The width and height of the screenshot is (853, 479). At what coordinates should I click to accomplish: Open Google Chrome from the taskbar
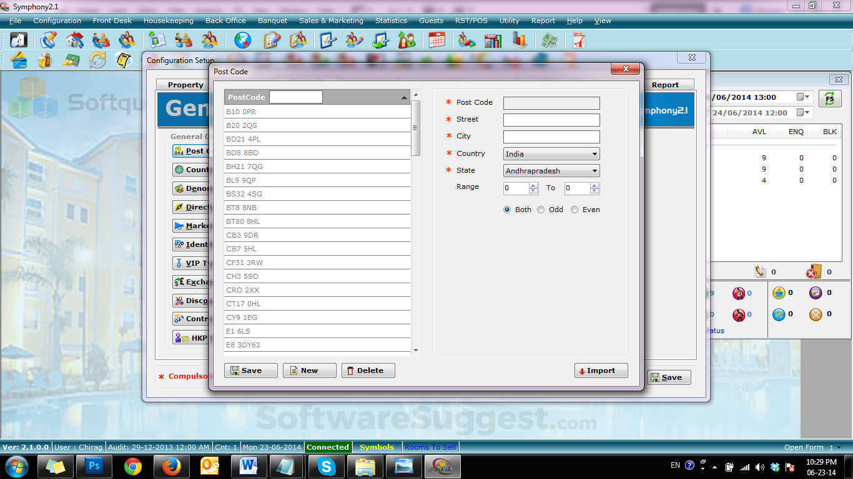(133, 466)
